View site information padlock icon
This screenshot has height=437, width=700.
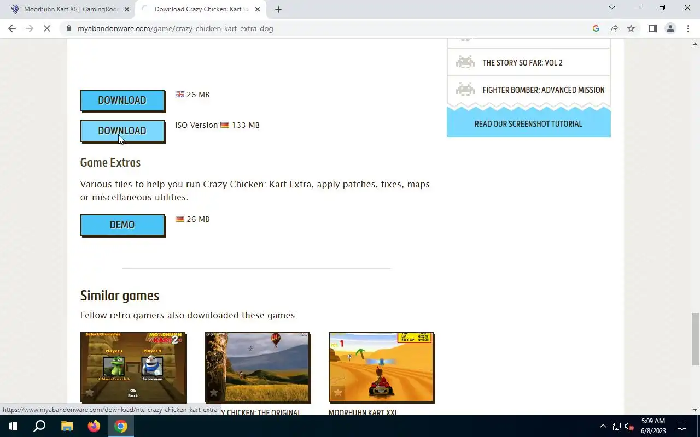click(69, 28)
